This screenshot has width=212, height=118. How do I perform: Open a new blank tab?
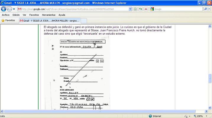click(84, 21)
